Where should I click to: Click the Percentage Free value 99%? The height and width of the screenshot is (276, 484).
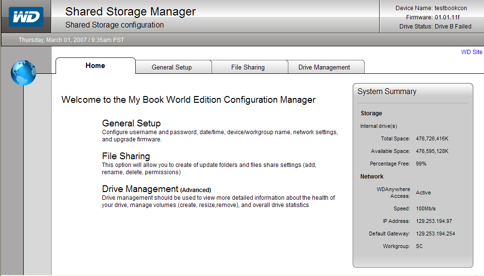[421, 164]
